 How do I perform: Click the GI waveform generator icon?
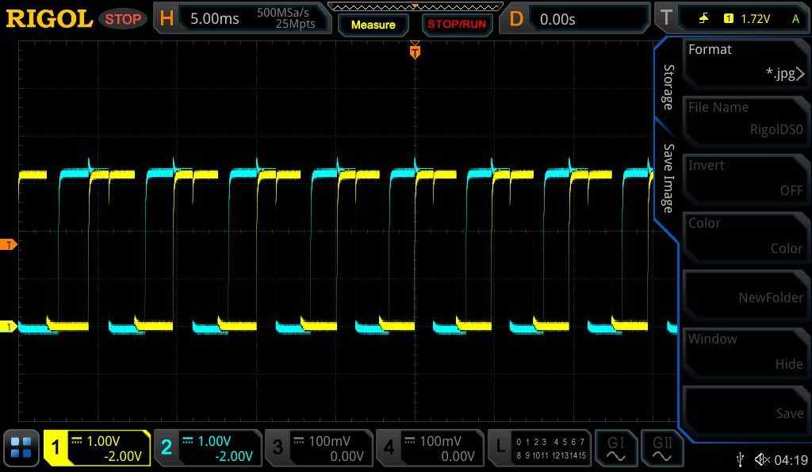[x=615, y=448]
